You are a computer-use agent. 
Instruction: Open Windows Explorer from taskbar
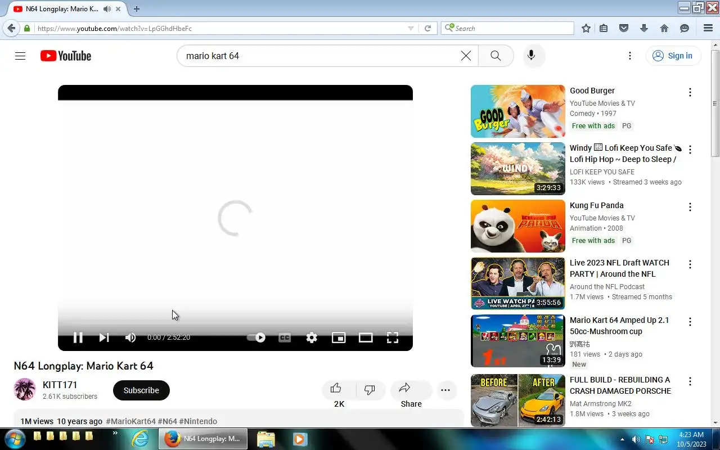pos(265,439)
